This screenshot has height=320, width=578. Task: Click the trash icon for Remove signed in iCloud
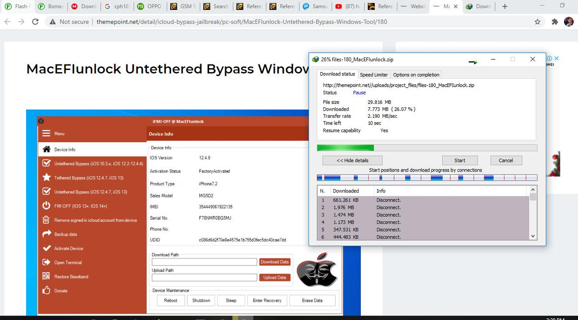pos(46,220)
